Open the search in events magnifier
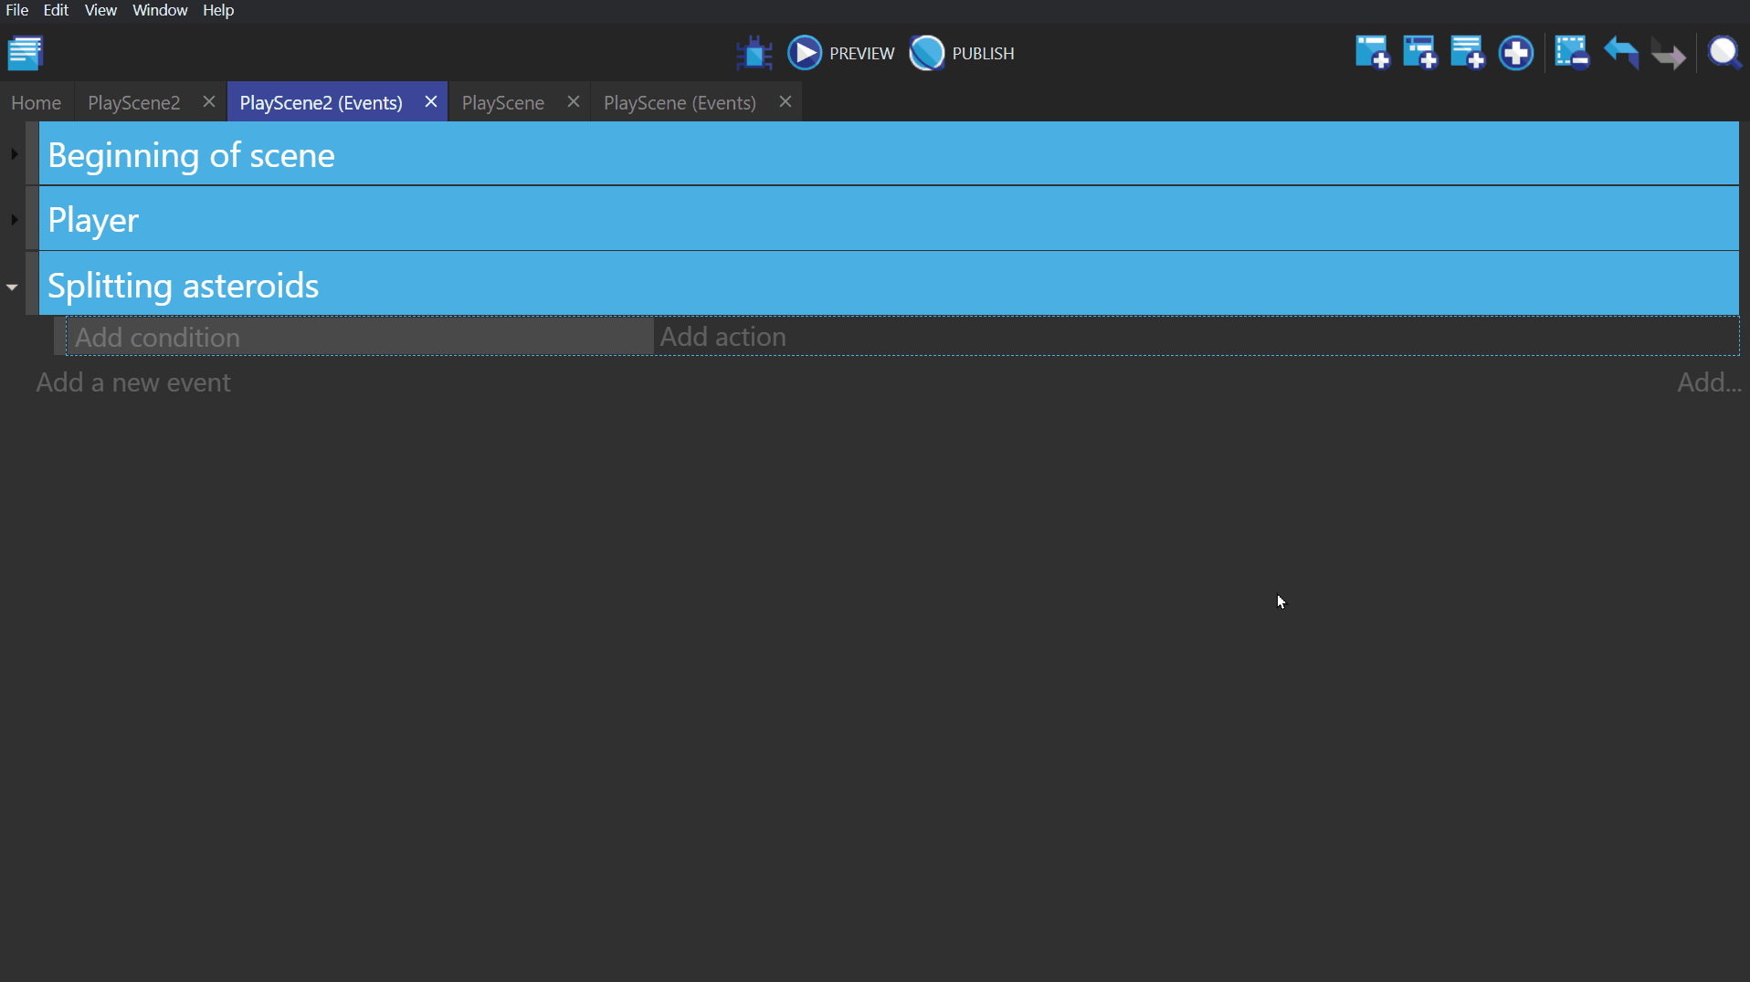The width and height of the screenshot is (1750, 982). (x=1724, y=53)
